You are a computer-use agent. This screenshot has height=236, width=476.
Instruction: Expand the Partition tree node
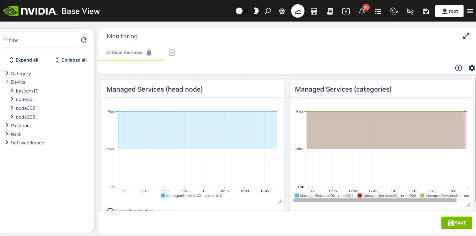point(7,125)
